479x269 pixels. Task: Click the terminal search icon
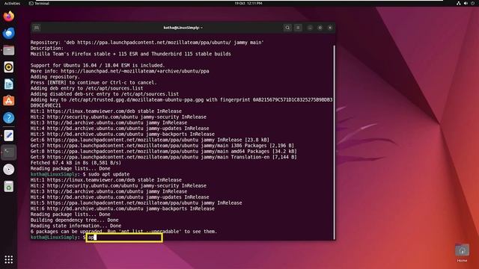(287, 28)
